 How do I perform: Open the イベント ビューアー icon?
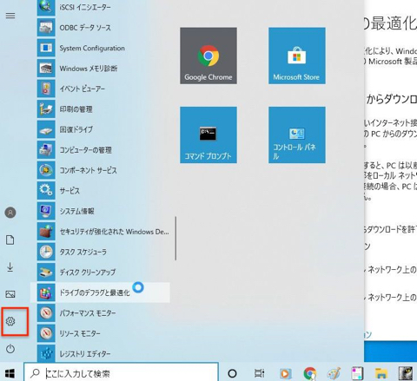tap(46, 89)
